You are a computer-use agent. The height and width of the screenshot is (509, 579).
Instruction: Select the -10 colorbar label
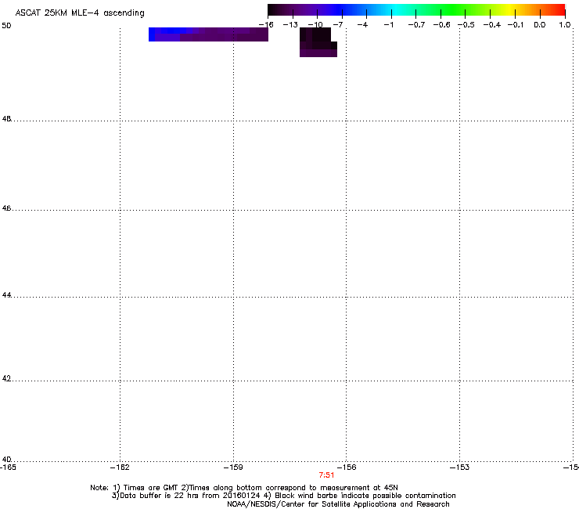coord(315,25)
